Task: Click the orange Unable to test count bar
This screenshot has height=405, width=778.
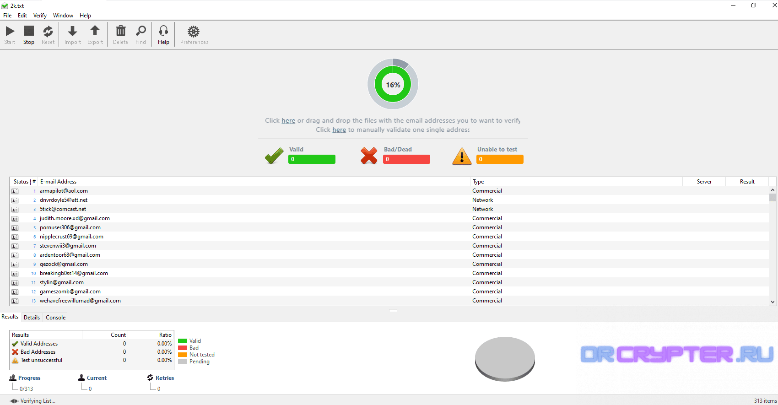Action: coord(500,159)
